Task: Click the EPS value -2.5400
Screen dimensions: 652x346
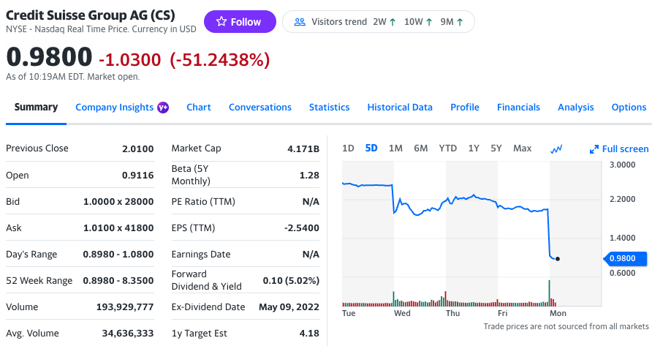Action: point(302,227)
